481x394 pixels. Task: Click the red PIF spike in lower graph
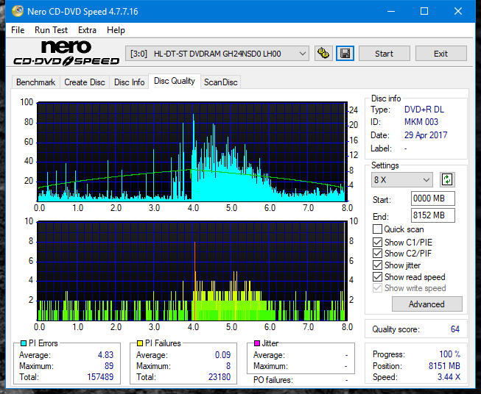click(x=194, y=280)
